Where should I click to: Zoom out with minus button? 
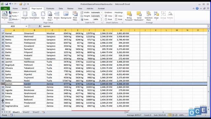tap(186, 115)
